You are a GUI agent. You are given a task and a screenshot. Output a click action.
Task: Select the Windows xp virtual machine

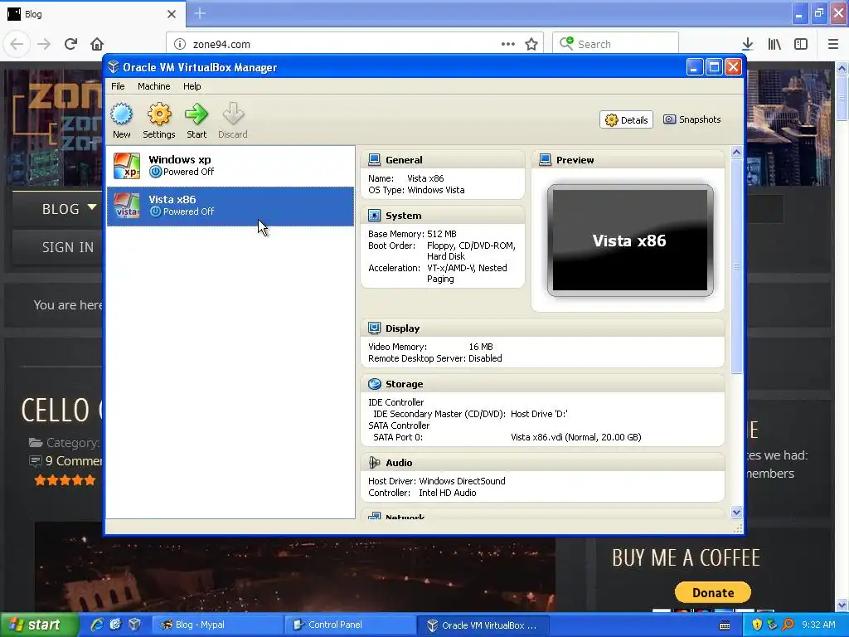pyautogui.click(x=230, y=166)
